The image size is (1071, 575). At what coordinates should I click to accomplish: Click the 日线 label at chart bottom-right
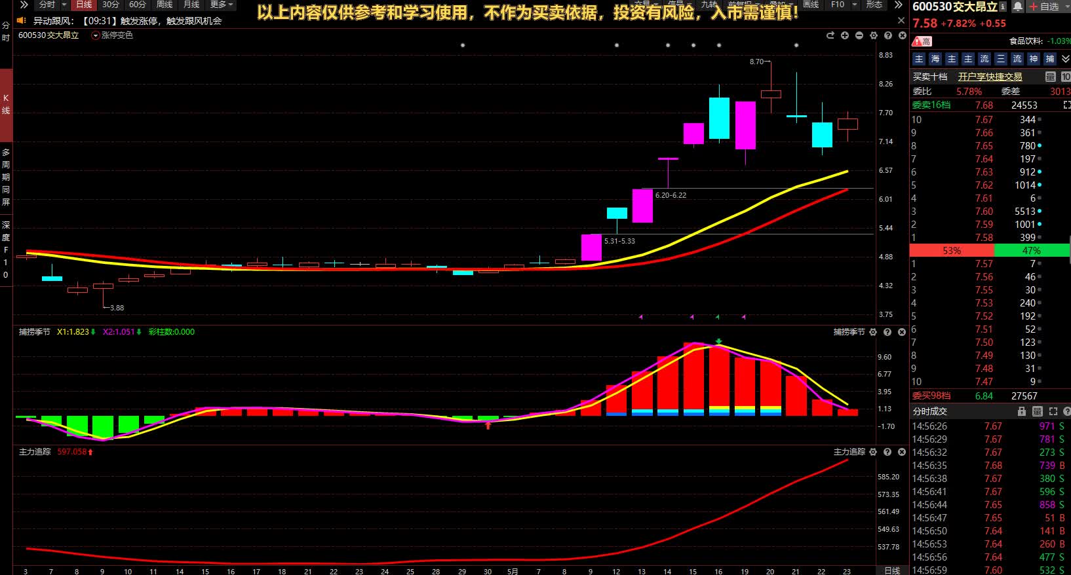click(x=892, y=571)
